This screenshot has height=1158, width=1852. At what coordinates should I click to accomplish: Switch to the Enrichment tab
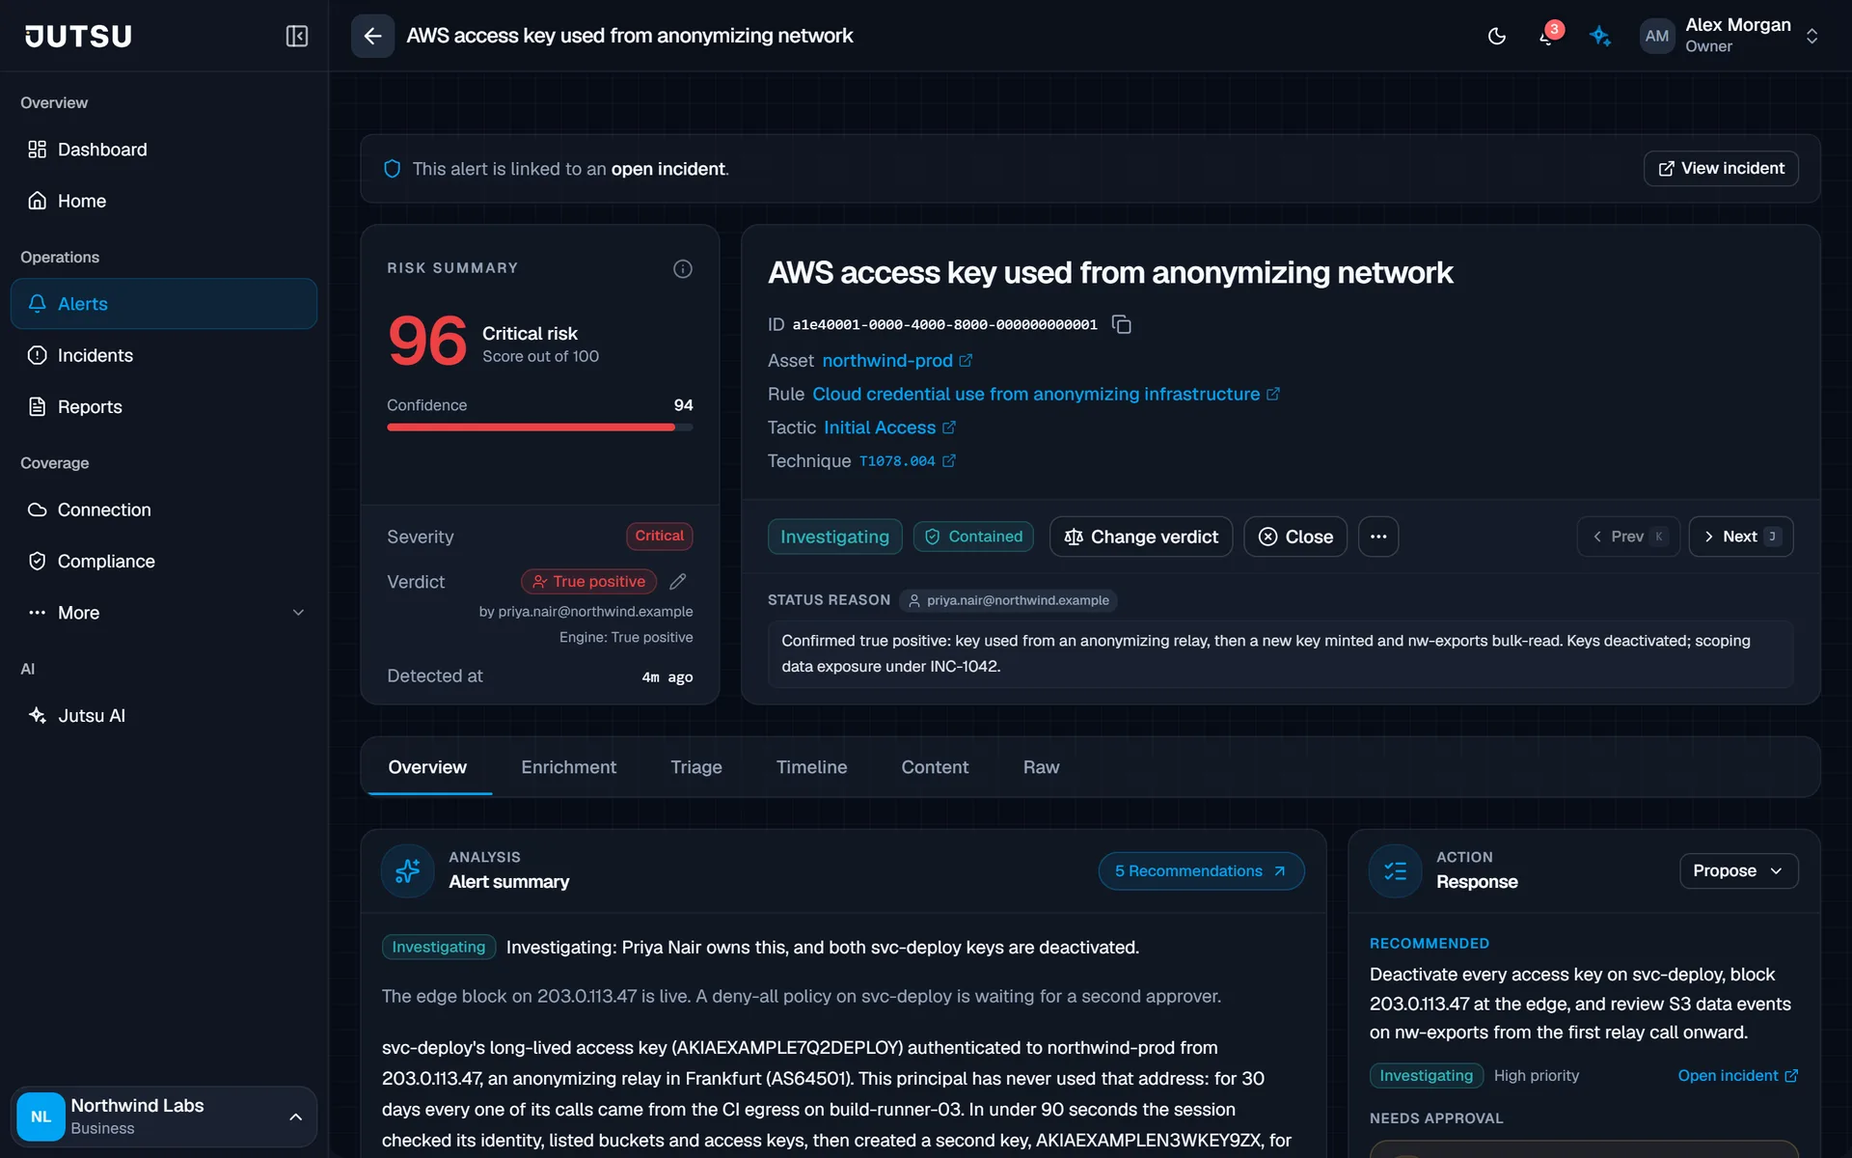tap(569, 767)
